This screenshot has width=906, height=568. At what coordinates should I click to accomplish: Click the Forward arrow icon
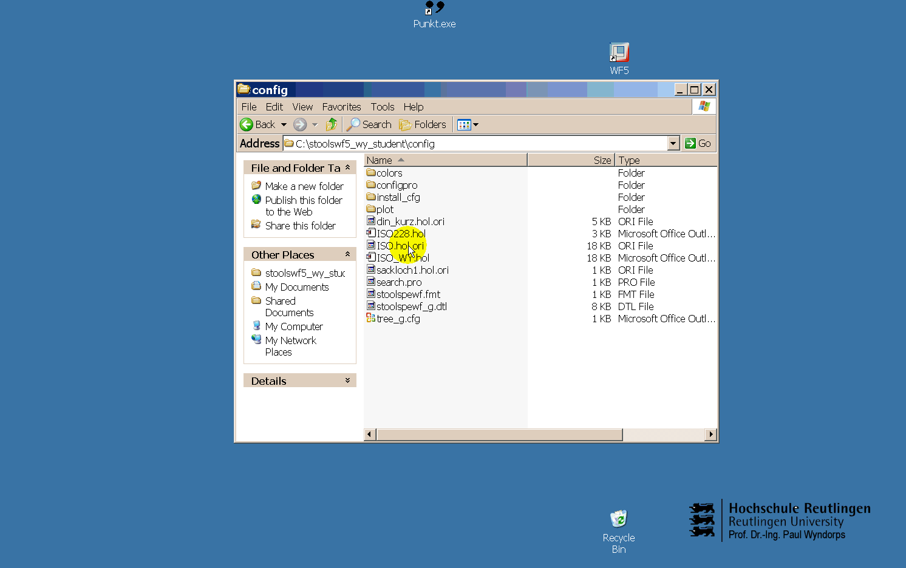(300, 124)
